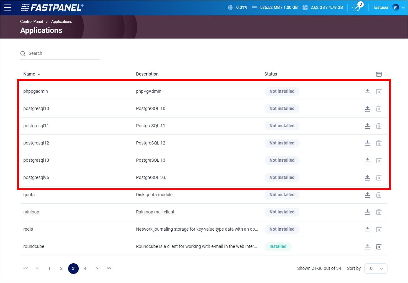Viewport: 408px width, 283px height.
Task: Install postgresql13 with its download icon
Action: point(368,160)
